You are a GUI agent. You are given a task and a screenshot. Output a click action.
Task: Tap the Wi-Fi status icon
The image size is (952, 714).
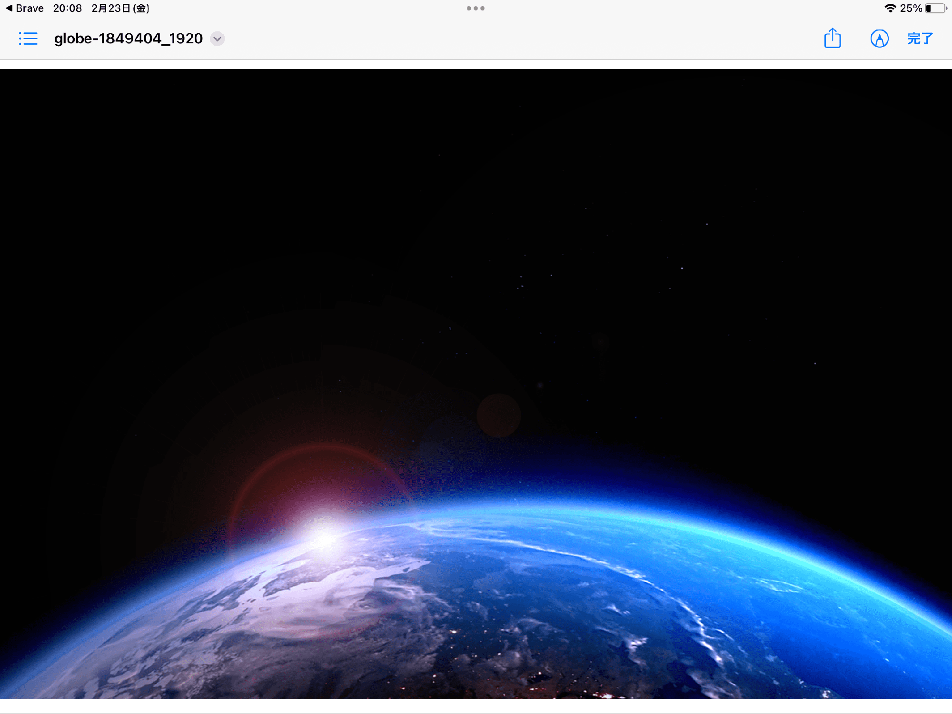click(x=890, y=8)
